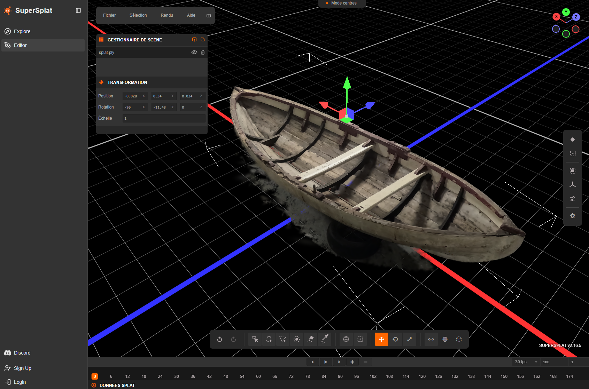Image resolution: width=589 pixels, height=389 pixels.
Task: Collapse the SuperSplat left sidebar
Action: coord(78,10)
